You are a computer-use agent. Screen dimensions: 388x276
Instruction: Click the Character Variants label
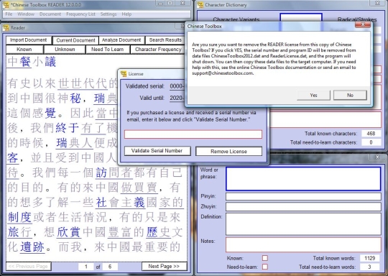point(236,19)
